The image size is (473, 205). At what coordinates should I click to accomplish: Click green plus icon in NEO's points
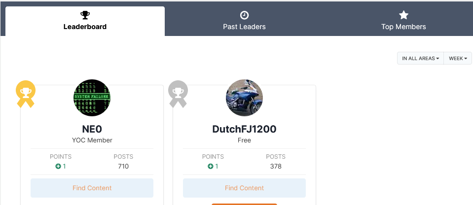58,167
